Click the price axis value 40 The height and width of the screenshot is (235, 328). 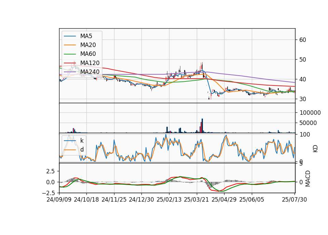303,79
